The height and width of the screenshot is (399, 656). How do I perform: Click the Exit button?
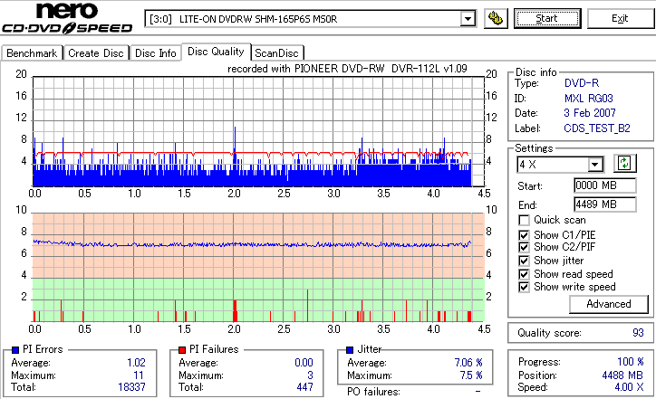620,18
